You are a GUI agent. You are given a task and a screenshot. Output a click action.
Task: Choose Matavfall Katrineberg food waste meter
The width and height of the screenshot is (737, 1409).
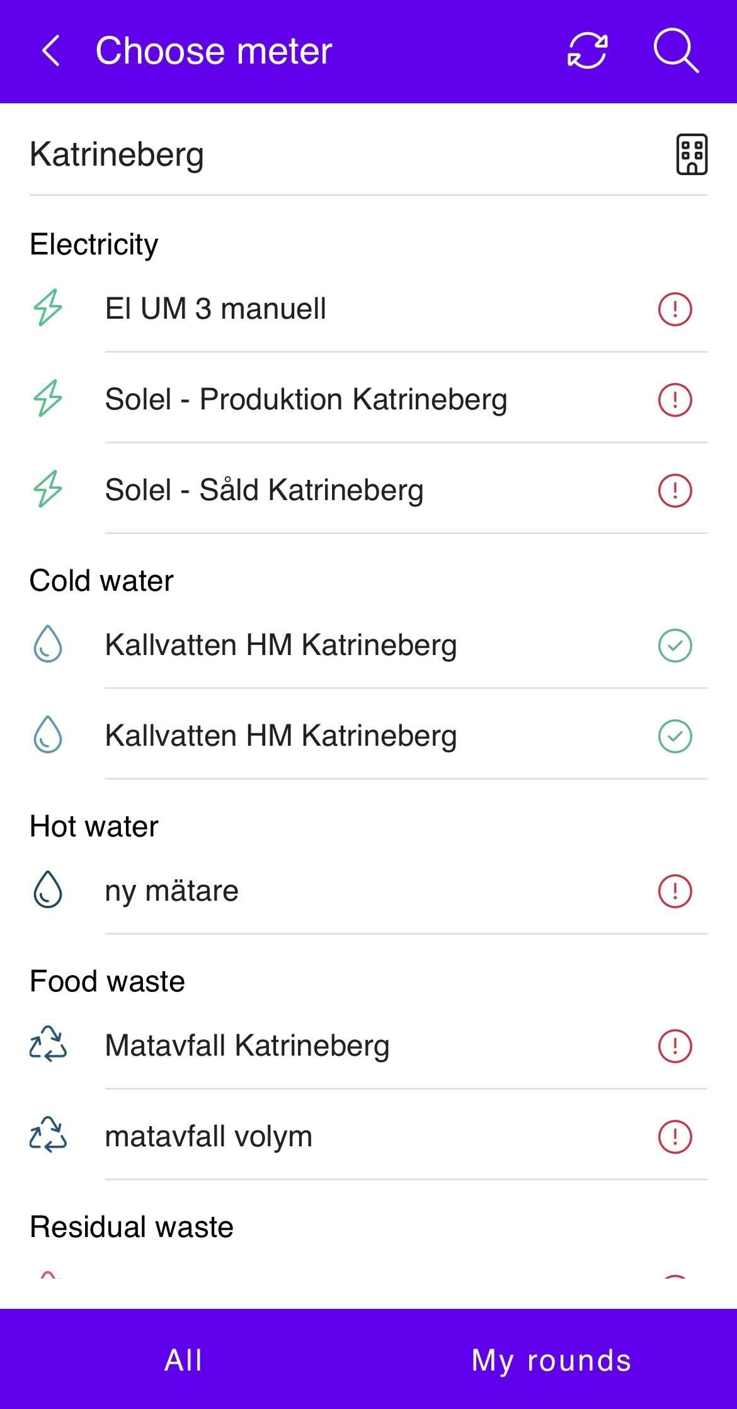[x=247, y=1046]
